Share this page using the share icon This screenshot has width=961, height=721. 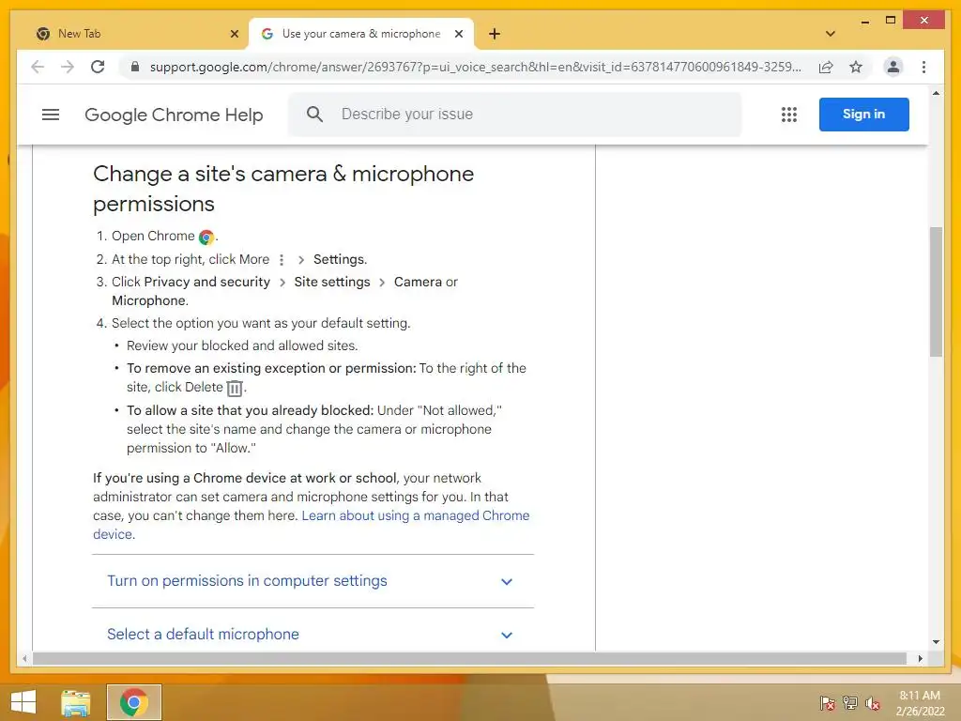(x=826, y=67)
